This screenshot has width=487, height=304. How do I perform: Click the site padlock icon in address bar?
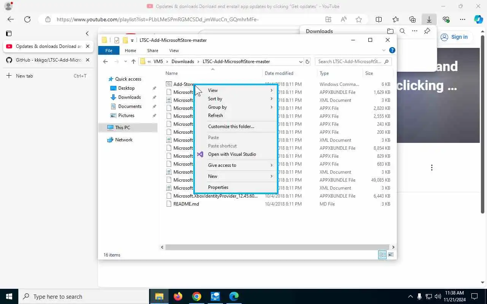48,19
